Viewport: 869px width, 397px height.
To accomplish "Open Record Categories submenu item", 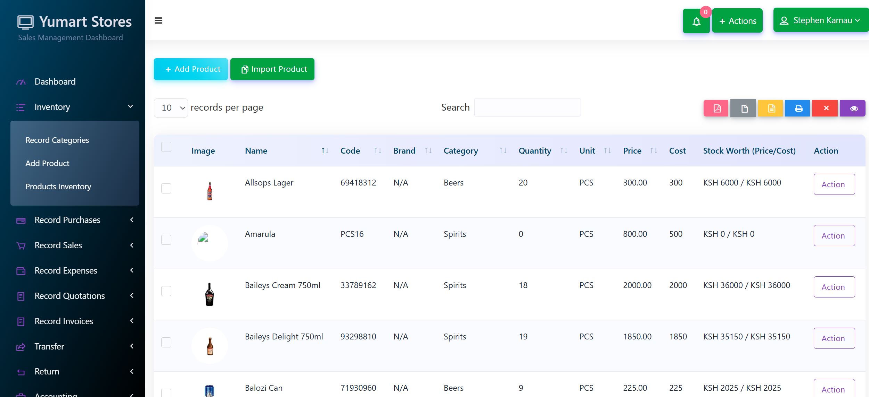I will click(57, 140).
